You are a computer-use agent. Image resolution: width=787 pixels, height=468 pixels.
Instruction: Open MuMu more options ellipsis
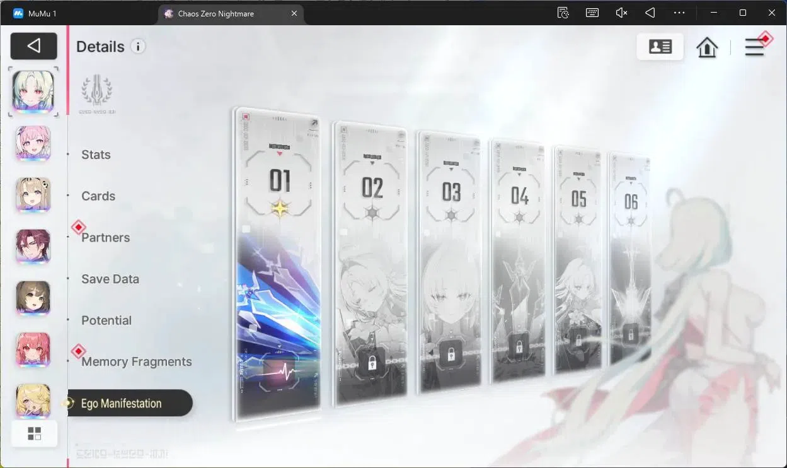point(679,13)
